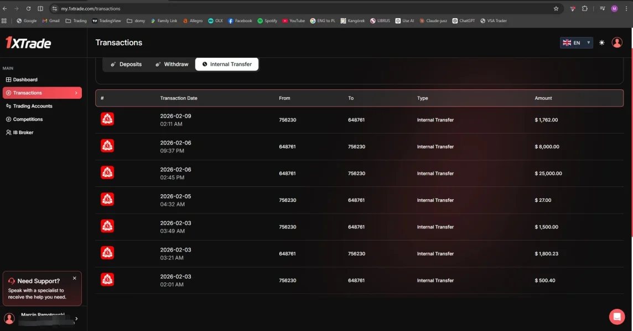Click transaction icon for $1,762.00 transfer
This screenshot has height=331, width=633.
click(107, 119)
